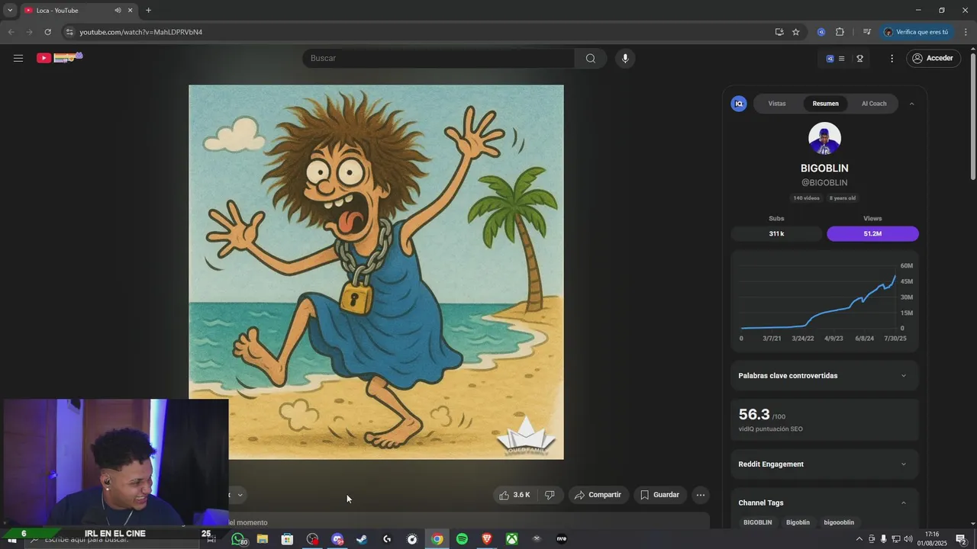Image resolution: width=977 pixels, height=549 pixels.
Task: Click the Guardar save button
Action: [x=659, y=495]
